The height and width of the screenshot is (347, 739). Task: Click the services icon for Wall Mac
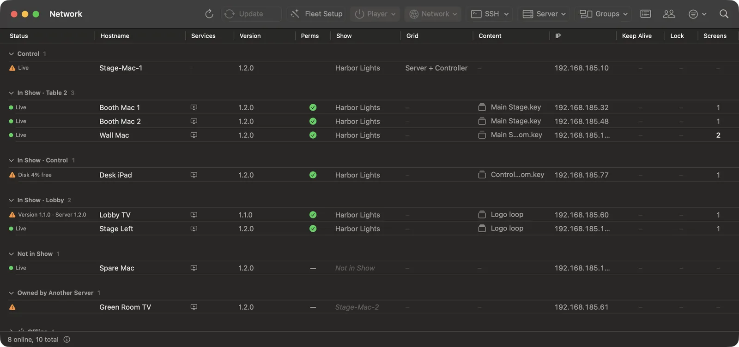tap(194, 135)
